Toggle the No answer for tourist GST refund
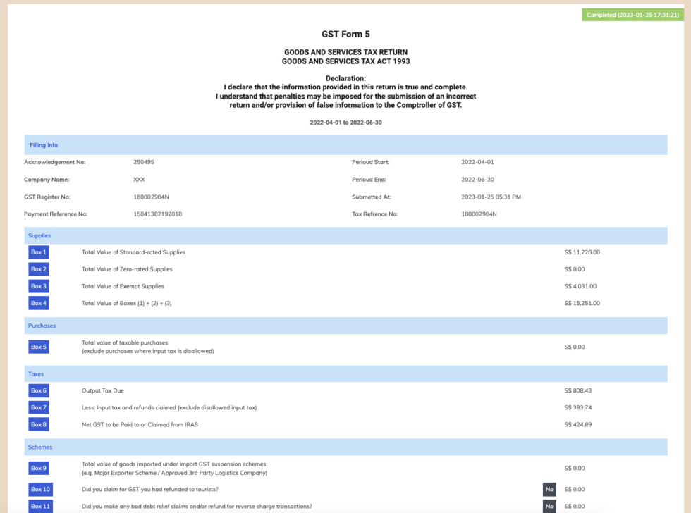 (549, 489)
